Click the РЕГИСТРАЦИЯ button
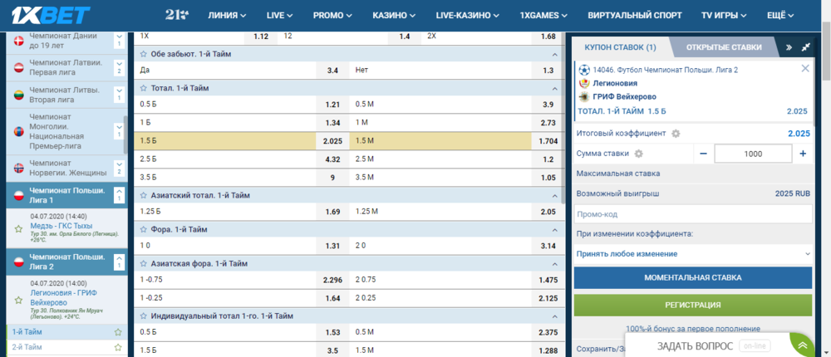The image size is (831, 357). point(693,305)
